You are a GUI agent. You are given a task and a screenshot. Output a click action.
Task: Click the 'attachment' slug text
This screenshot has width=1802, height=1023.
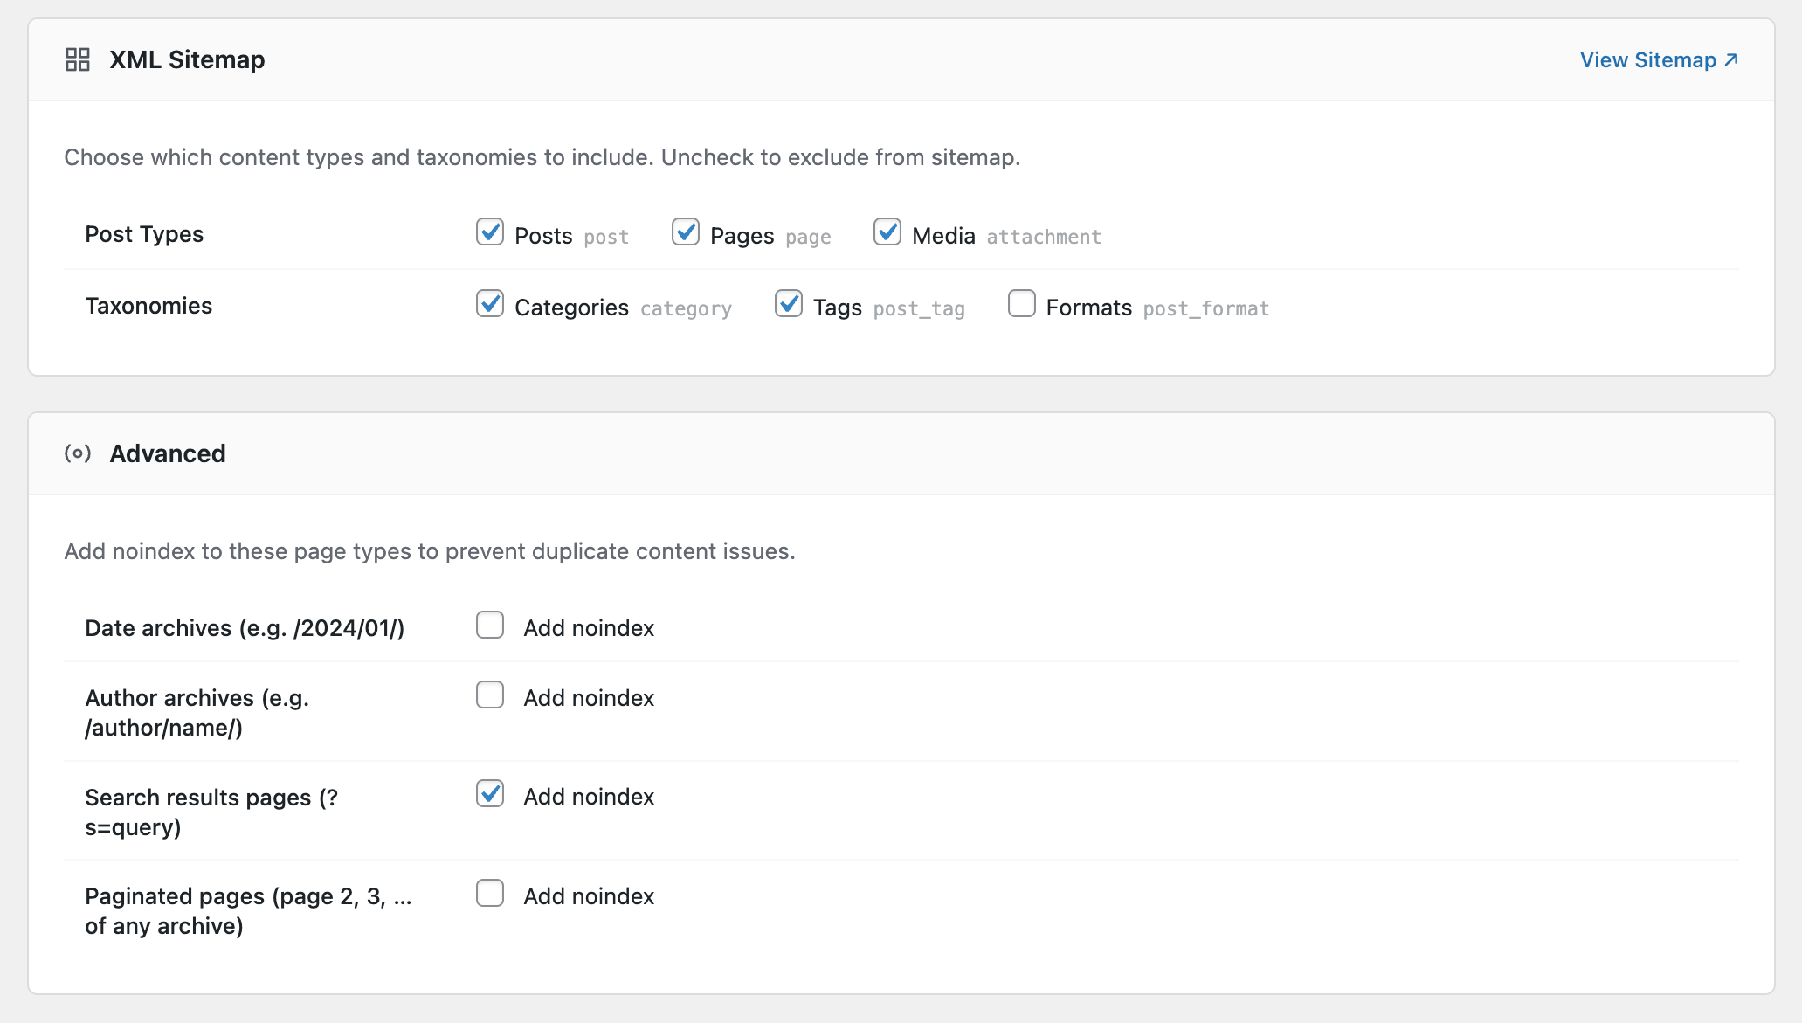(x=1044, y=237)
